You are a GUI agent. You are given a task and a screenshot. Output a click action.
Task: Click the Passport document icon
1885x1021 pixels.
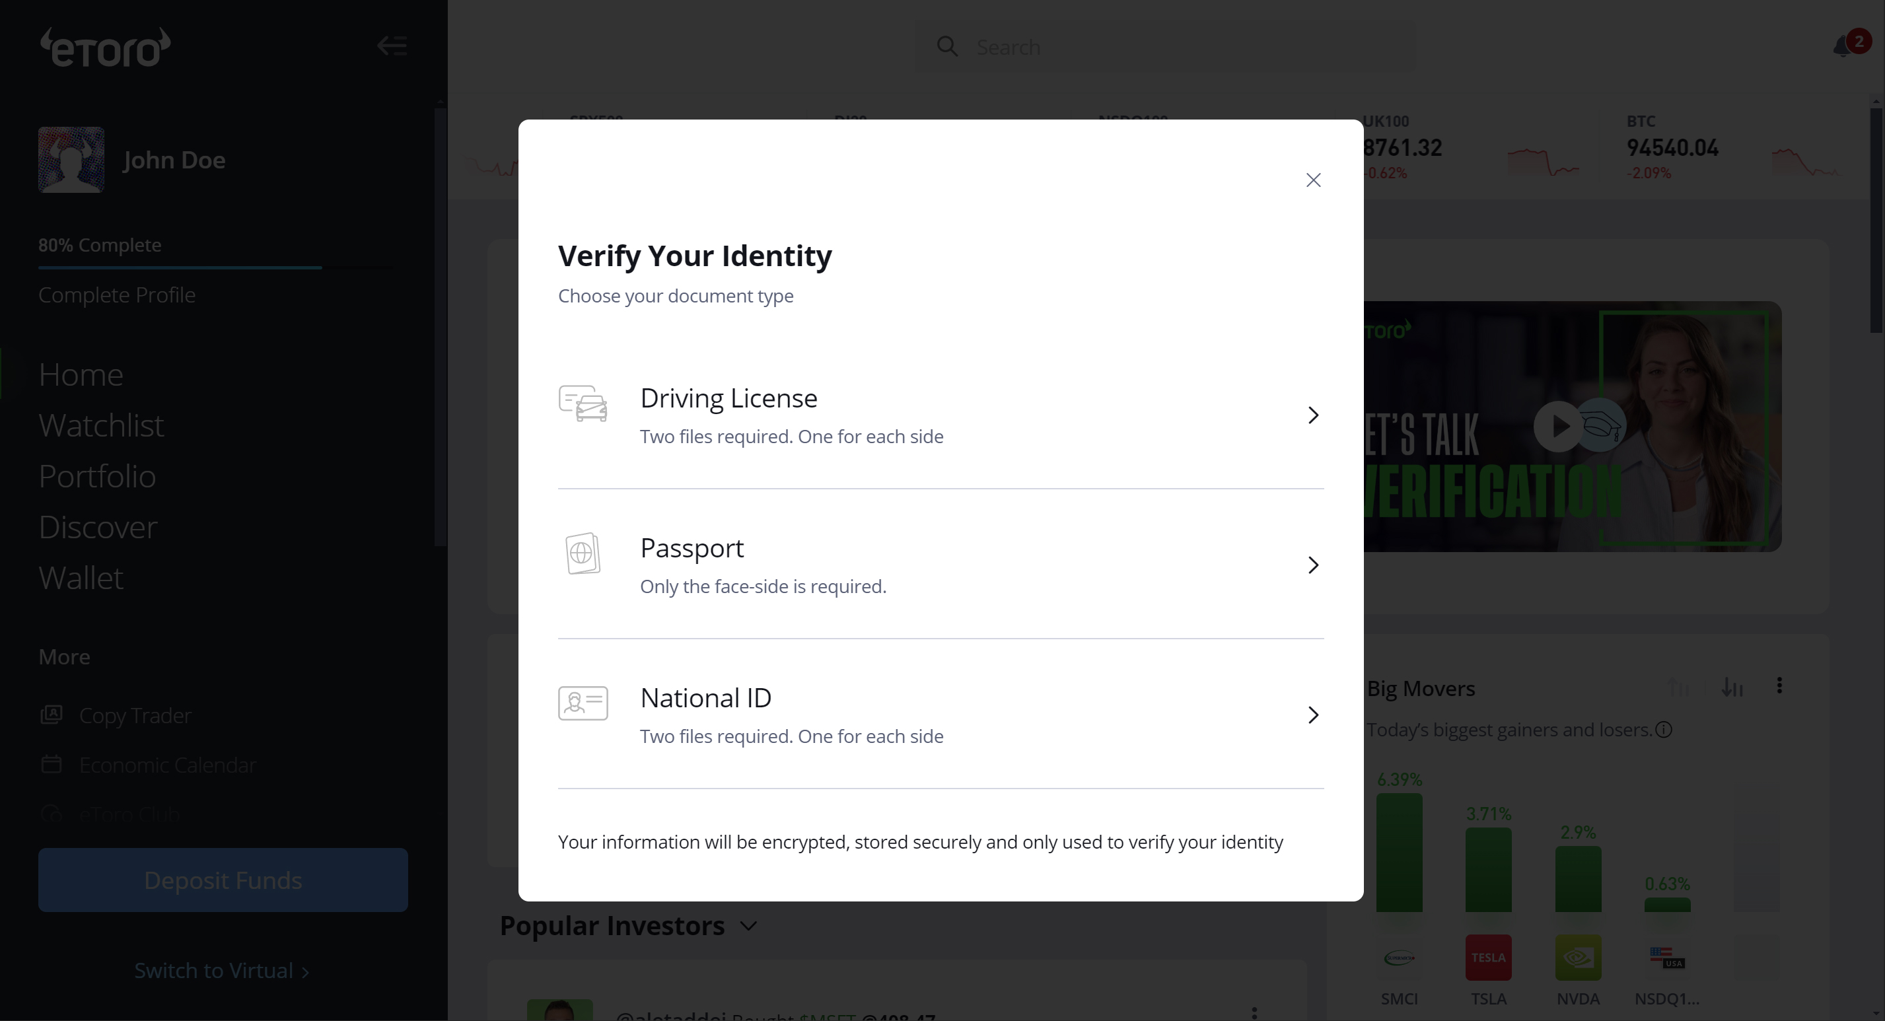(x=583, y=553)
